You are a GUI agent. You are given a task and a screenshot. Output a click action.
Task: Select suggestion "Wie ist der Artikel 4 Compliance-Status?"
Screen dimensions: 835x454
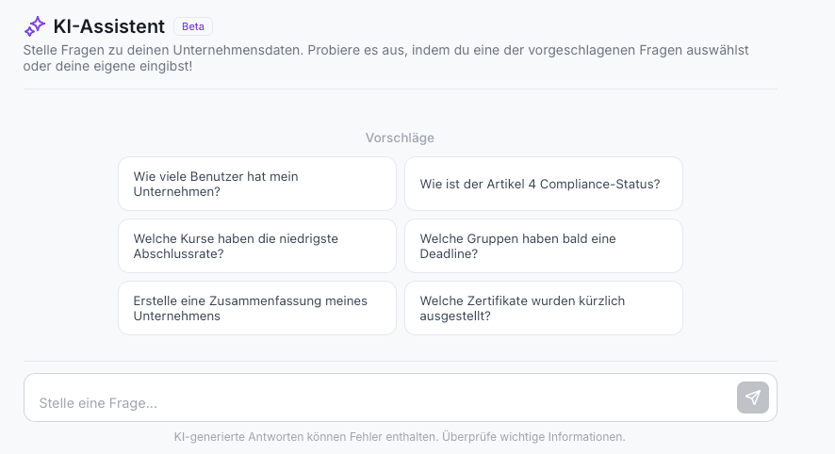tap(544, 184)
